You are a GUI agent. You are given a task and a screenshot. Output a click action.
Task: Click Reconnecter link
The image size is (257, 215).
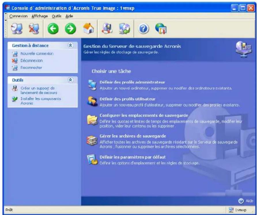[x=31, y=68]
